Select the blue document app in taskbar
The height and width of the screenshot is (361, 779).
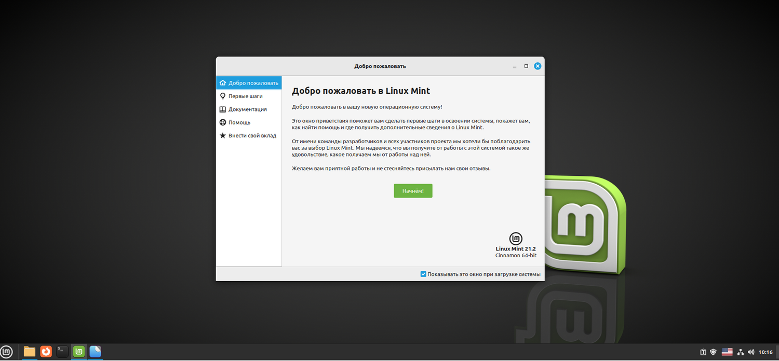(x=95, y=352)
